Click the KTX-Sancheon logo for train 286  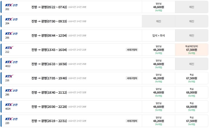click(x=11, y=90)
